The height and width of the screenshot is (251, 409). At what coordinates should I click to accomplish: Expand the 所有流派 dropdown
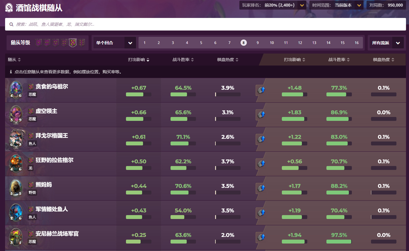coord(398,43)
